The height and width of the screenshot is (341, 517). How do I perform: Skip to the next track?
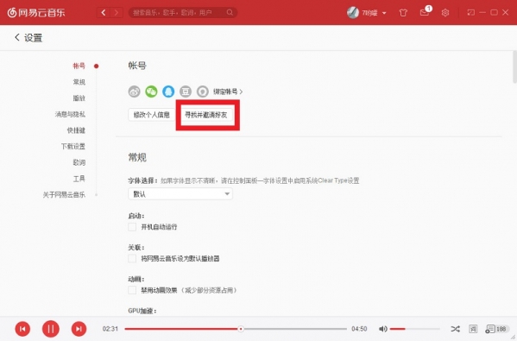(79, 329)
